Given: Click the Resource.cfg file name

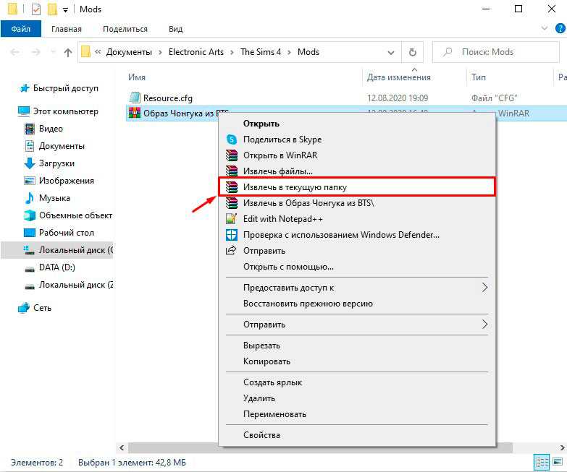Looking at the screenshot, I should [x=168, y=98].
